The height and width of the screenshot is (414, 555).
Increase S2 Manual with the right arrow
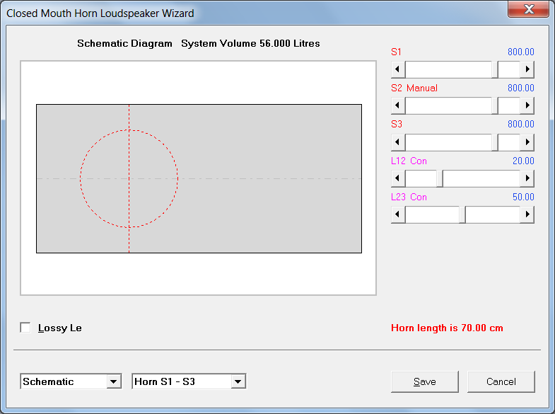(x=527, y=105)
